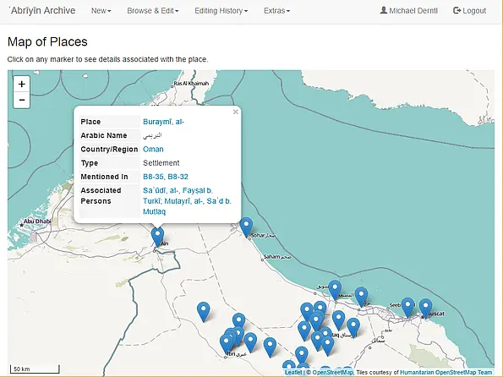
Task: Log out using the Logout link
Action: [x=470, y=11]
